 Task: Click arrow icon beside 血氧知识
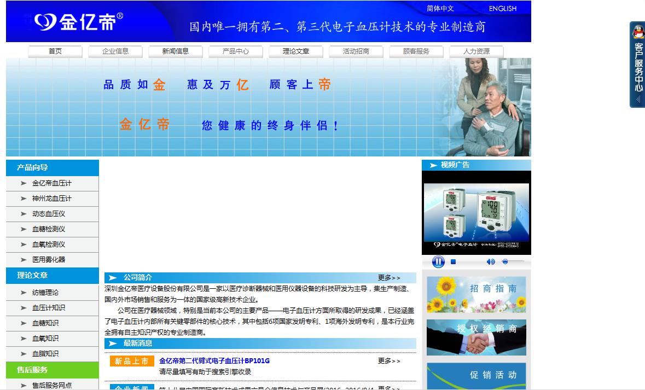pos(24,338)
